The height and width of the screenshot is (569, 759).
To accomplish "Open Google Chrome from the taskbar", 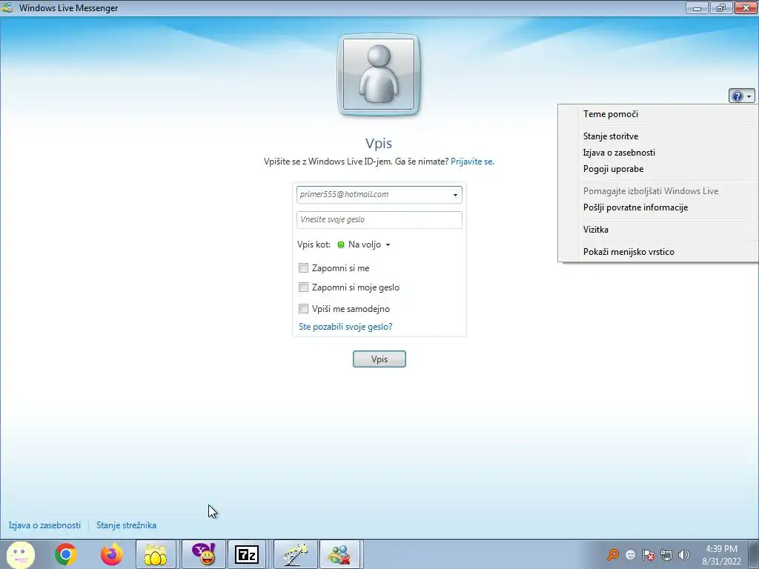I will click(x=66, y=554).
